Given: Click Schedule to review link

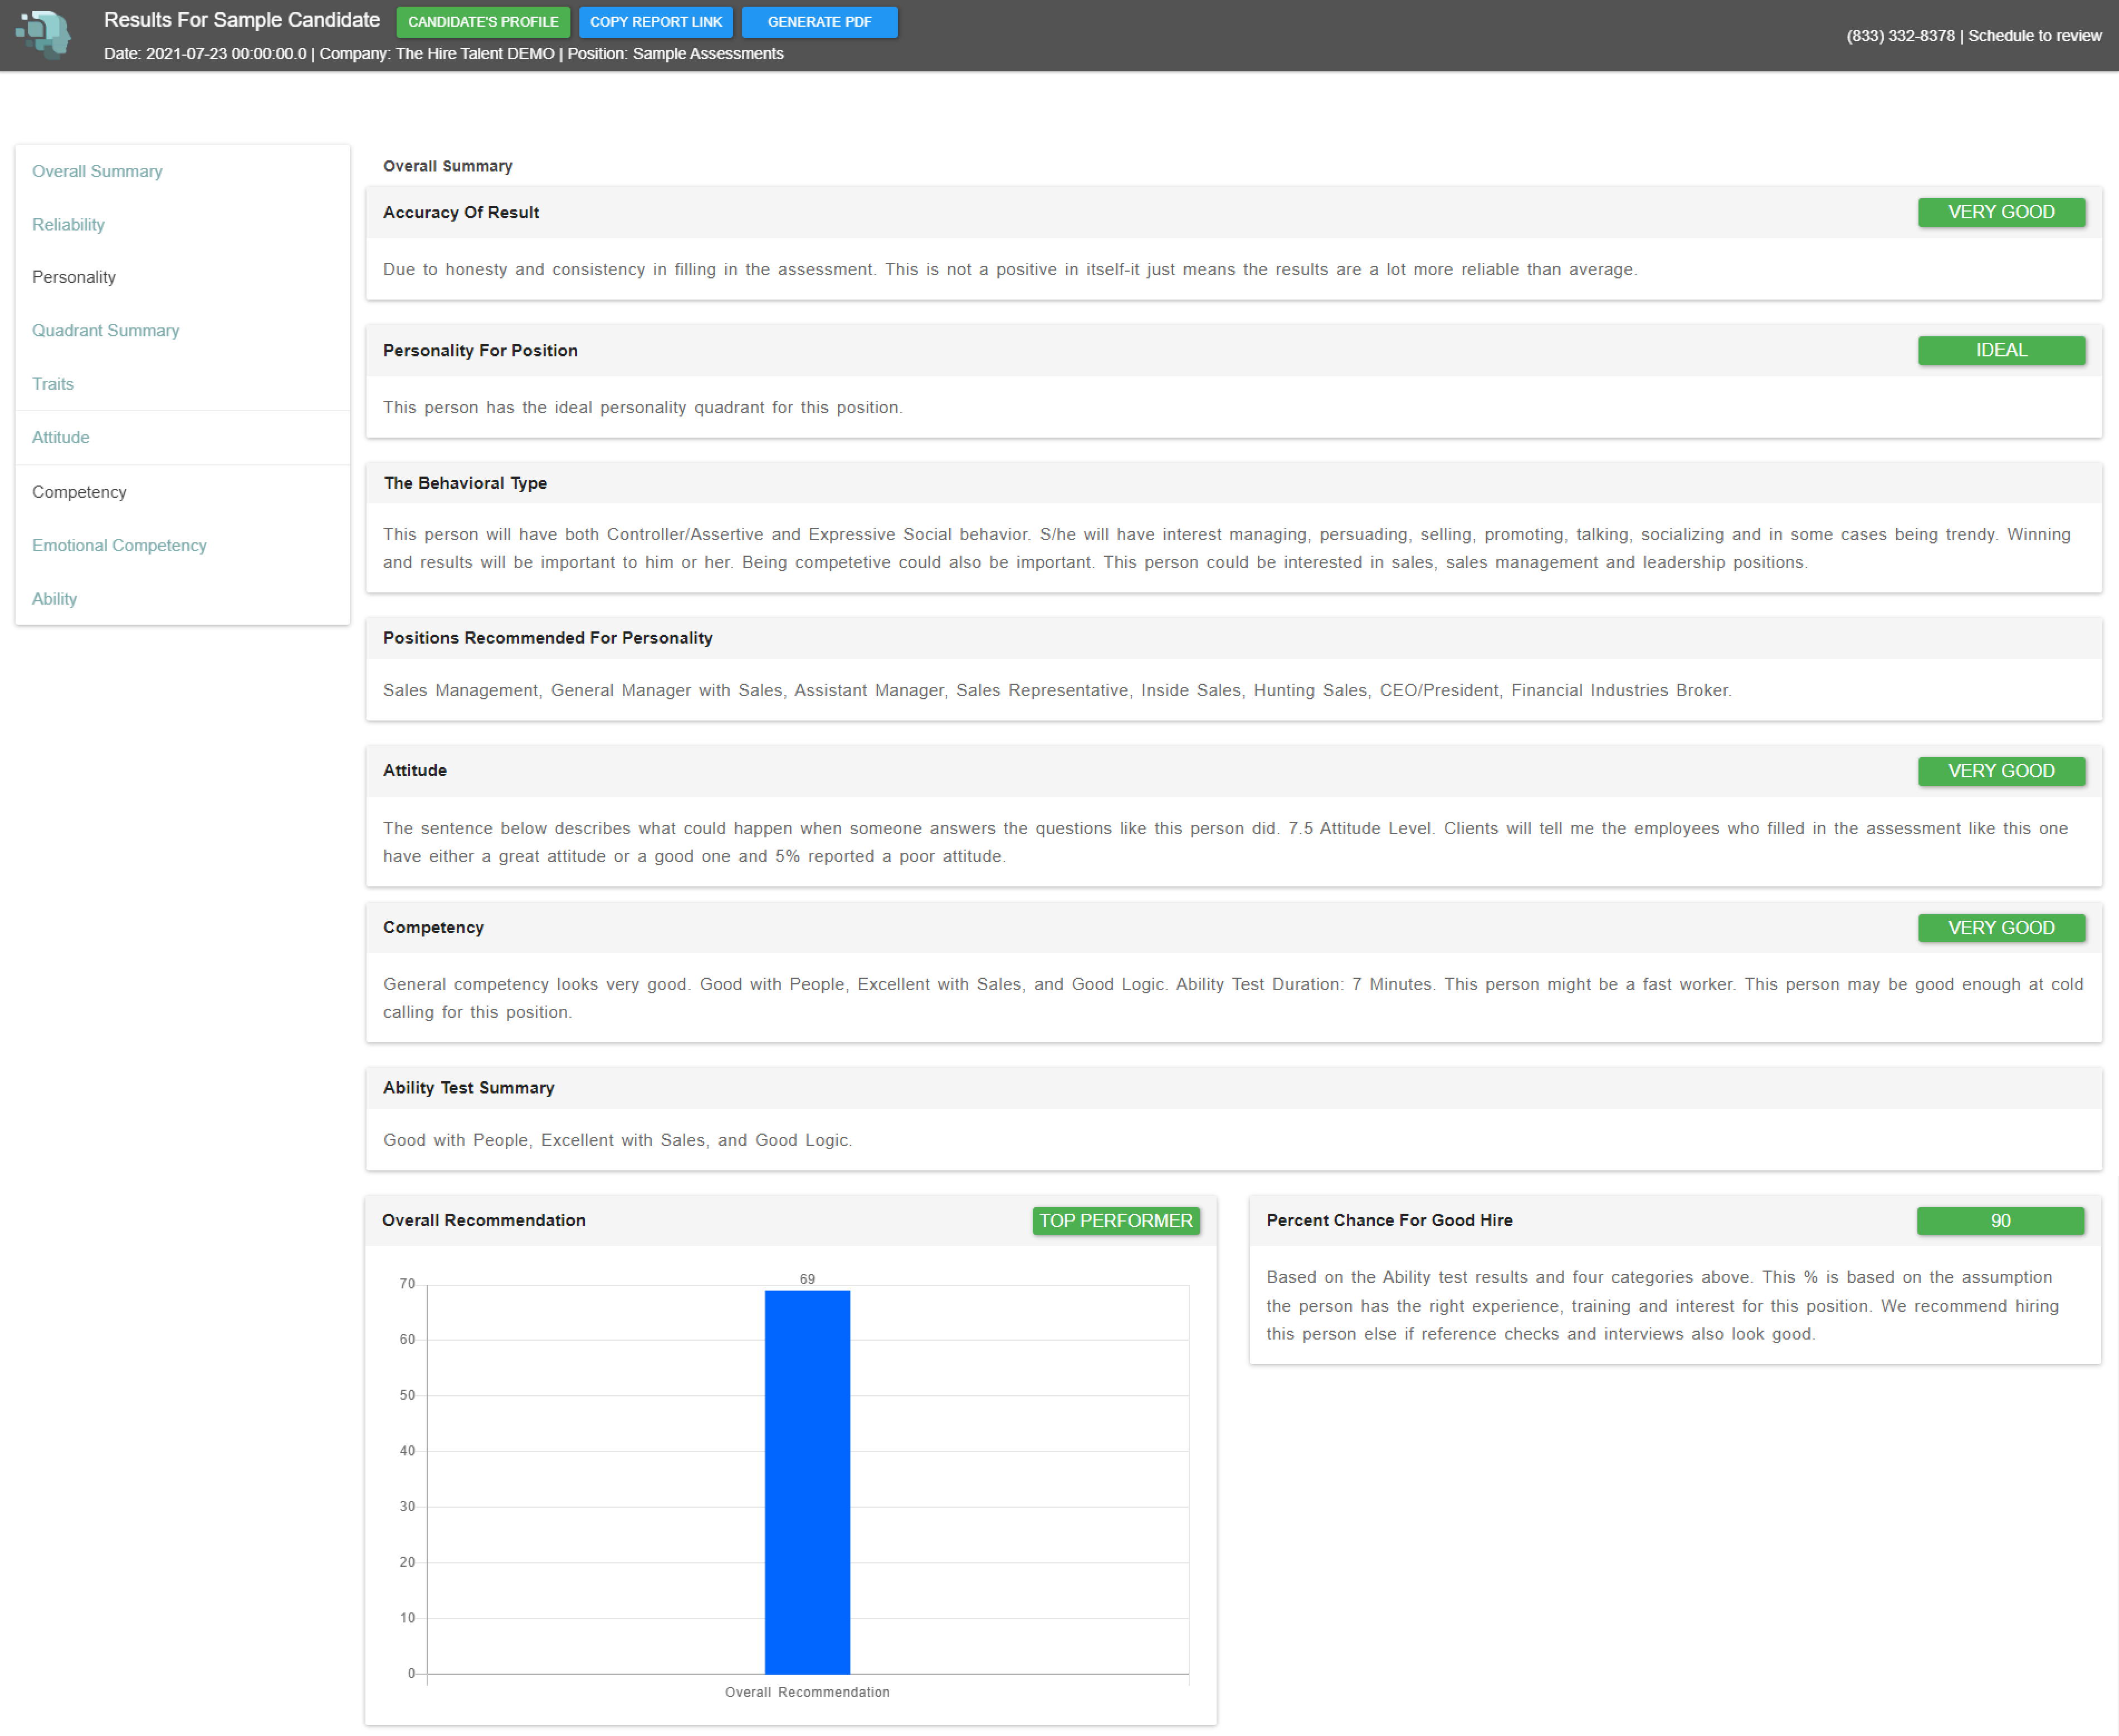Looking at the screenshot, I should [x=2034, y=36].
